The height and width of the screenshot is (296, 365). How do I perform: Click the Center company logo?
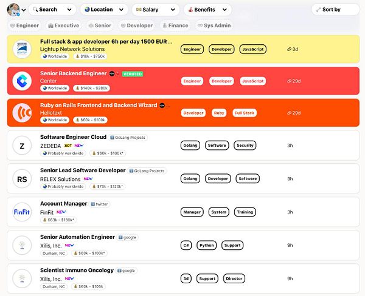coord(22,81)
